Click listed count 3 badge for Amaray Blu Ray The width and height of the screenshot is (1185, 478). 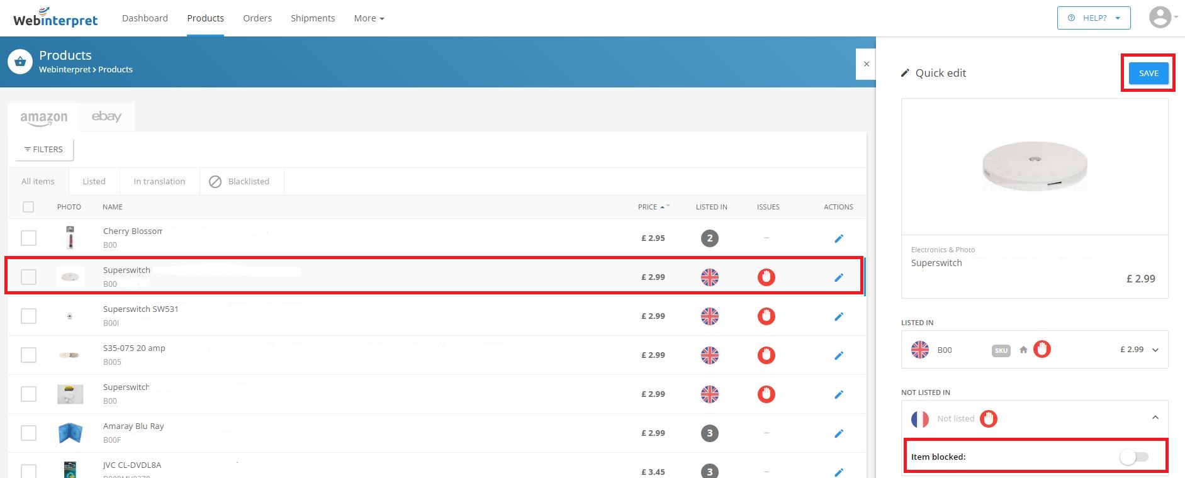pos(710,433)
